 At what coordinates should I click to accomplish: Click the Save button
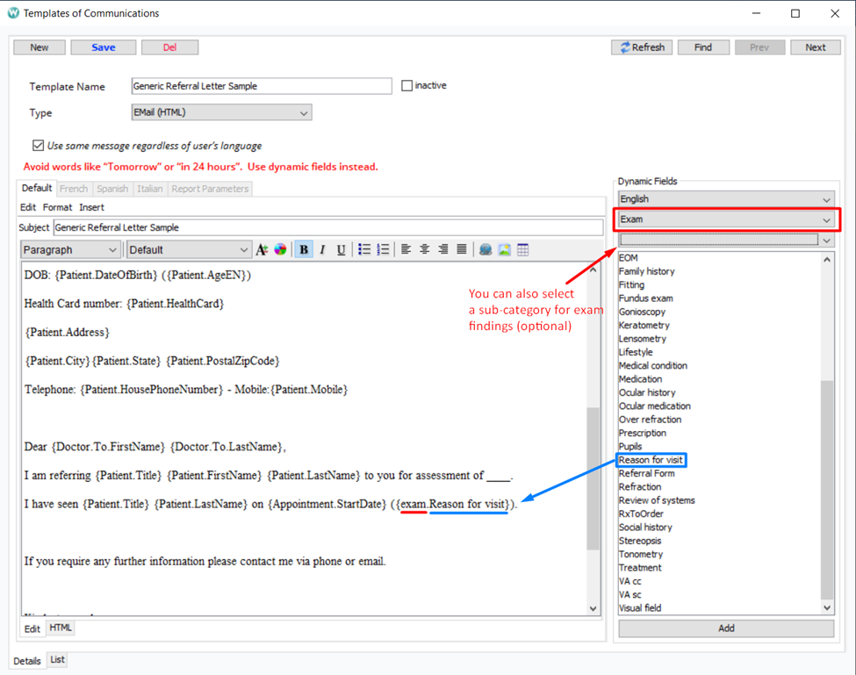coord(104,47)
